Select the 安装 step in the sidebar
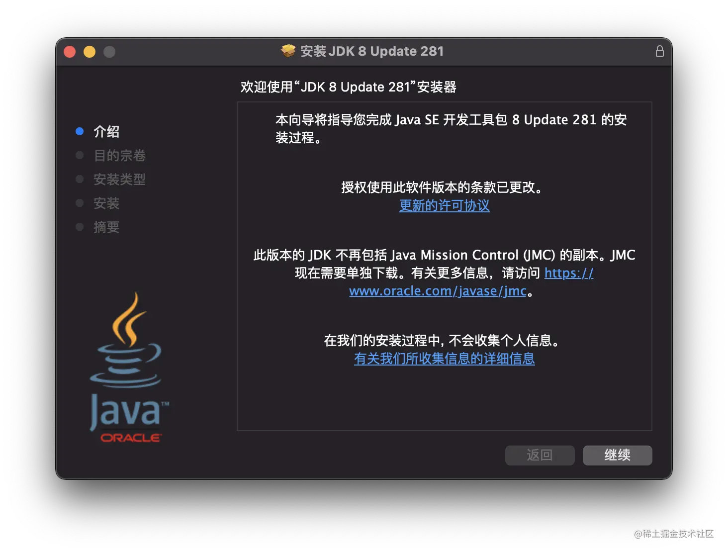 click(107, 203)
